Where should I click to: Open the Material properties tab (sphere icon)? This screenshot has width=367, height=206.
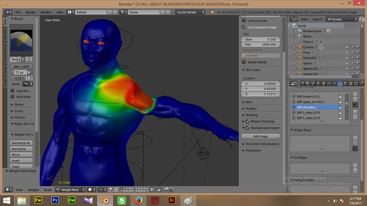pos(345,83)
